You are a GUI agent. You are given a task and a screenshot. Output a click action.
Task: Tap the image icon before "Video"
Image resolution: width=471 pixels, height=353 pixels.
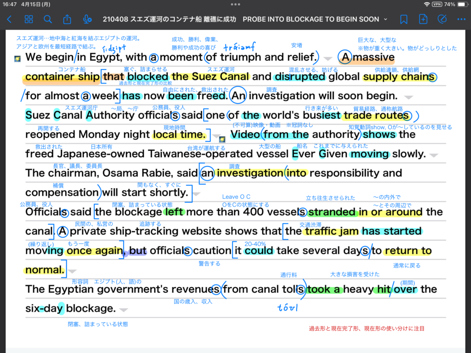pos(222,139)
